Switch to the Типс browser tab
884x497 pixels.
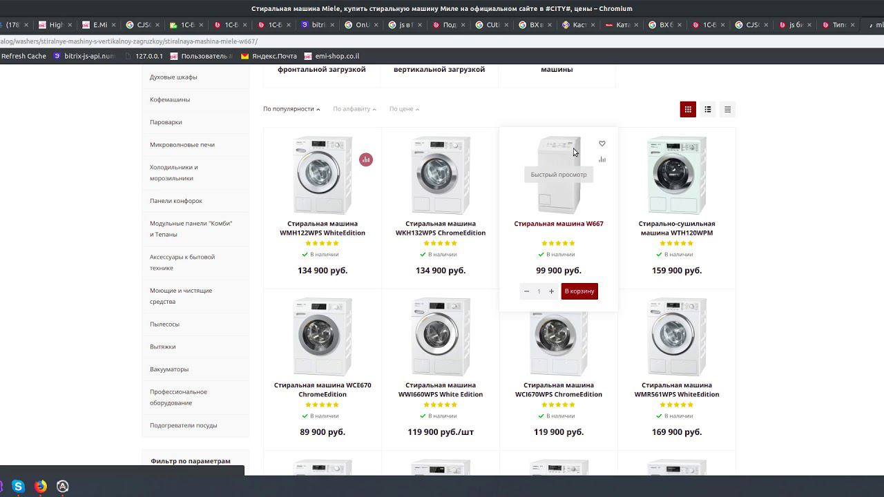tap(838, 25)
